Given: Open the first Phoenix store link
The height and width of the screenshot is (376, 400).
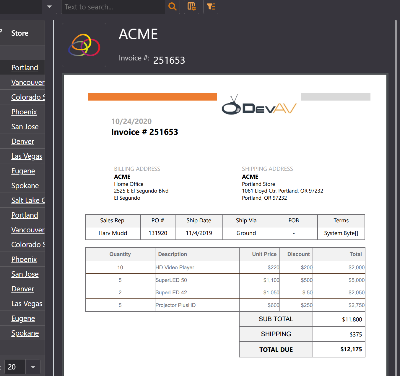Looking at the screenshot, I should [x=24, y=112].
